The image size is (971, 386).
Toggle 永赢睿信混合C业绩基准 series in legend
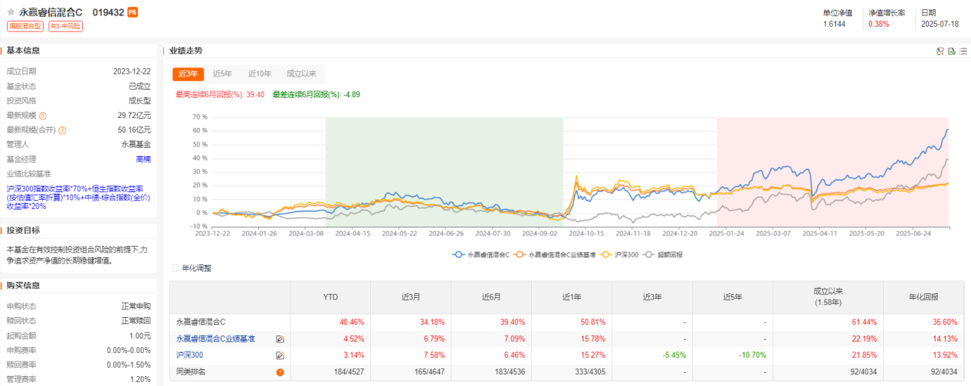(x=553, y=254)
